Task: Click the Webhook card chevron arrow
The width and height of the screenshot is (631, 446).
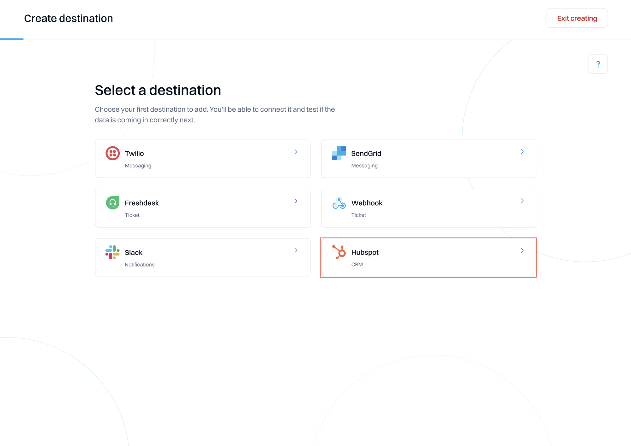Action: tap(522, 201)
